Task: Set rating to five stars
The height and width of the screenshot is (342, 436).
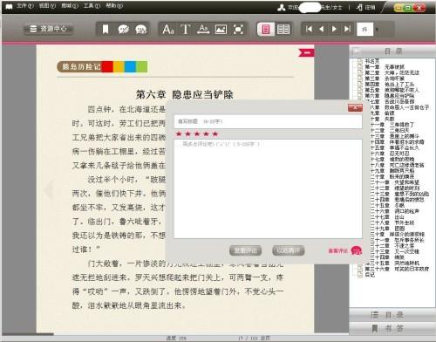Action: [x=215, y=133]
